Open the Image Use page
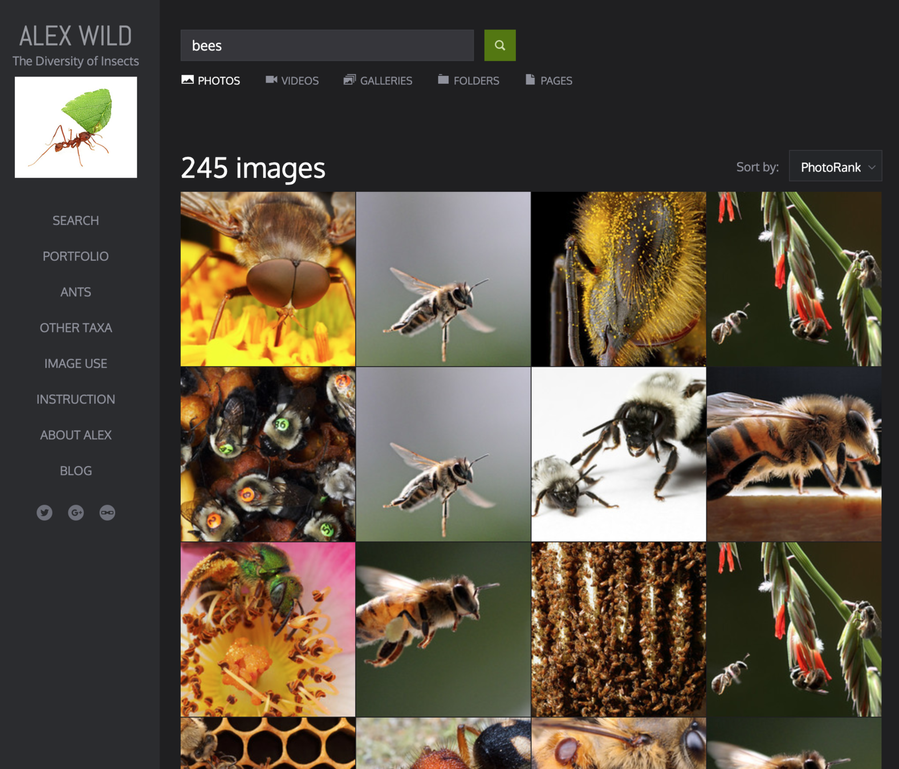 click(x=76, y=363)
